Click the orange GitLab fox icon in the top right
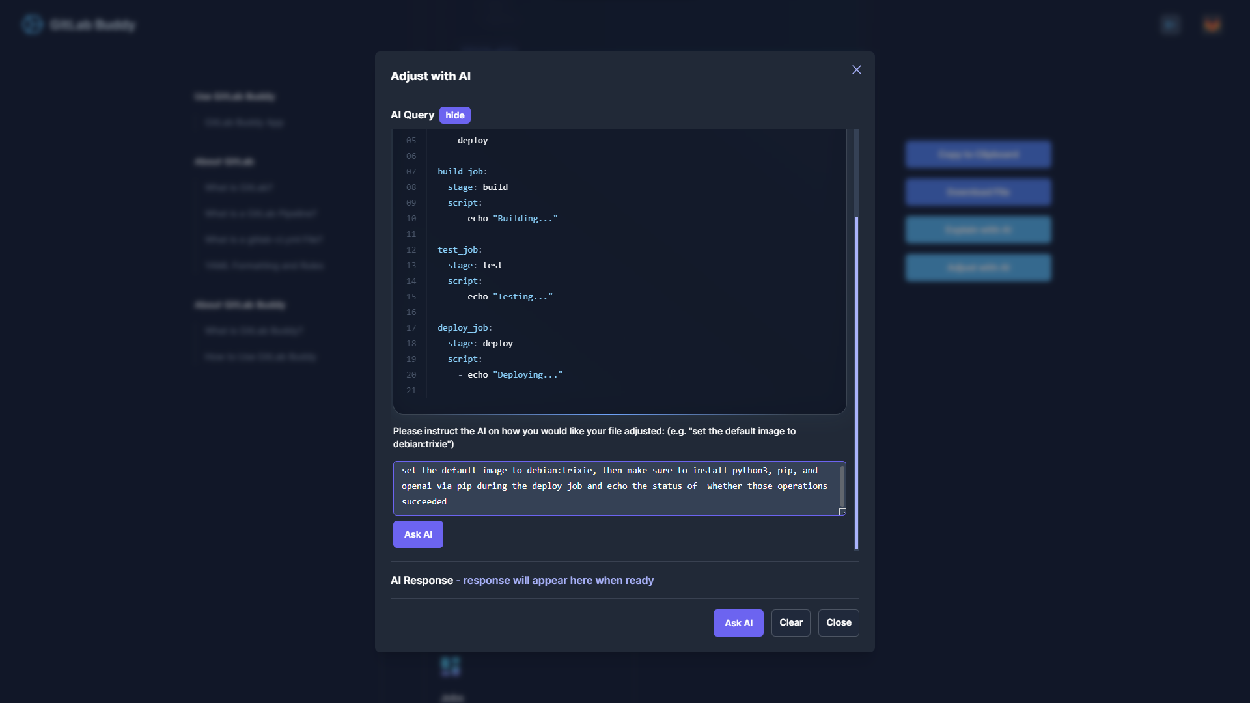 (x=1212, y=25)
